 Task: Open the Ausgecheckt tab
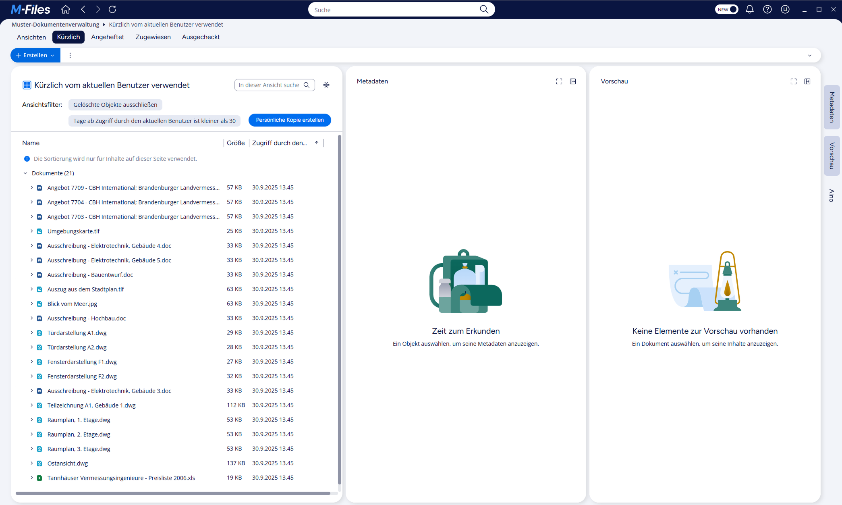coord(201,37)
